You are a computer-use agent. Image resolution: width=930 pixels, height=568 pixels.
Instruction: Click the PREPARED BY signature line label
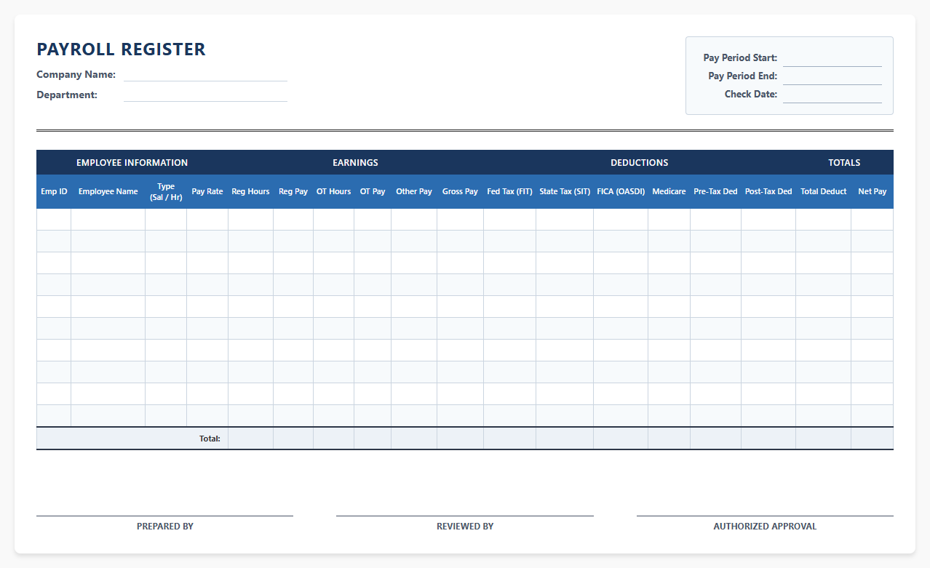click(x=165, y=527)
